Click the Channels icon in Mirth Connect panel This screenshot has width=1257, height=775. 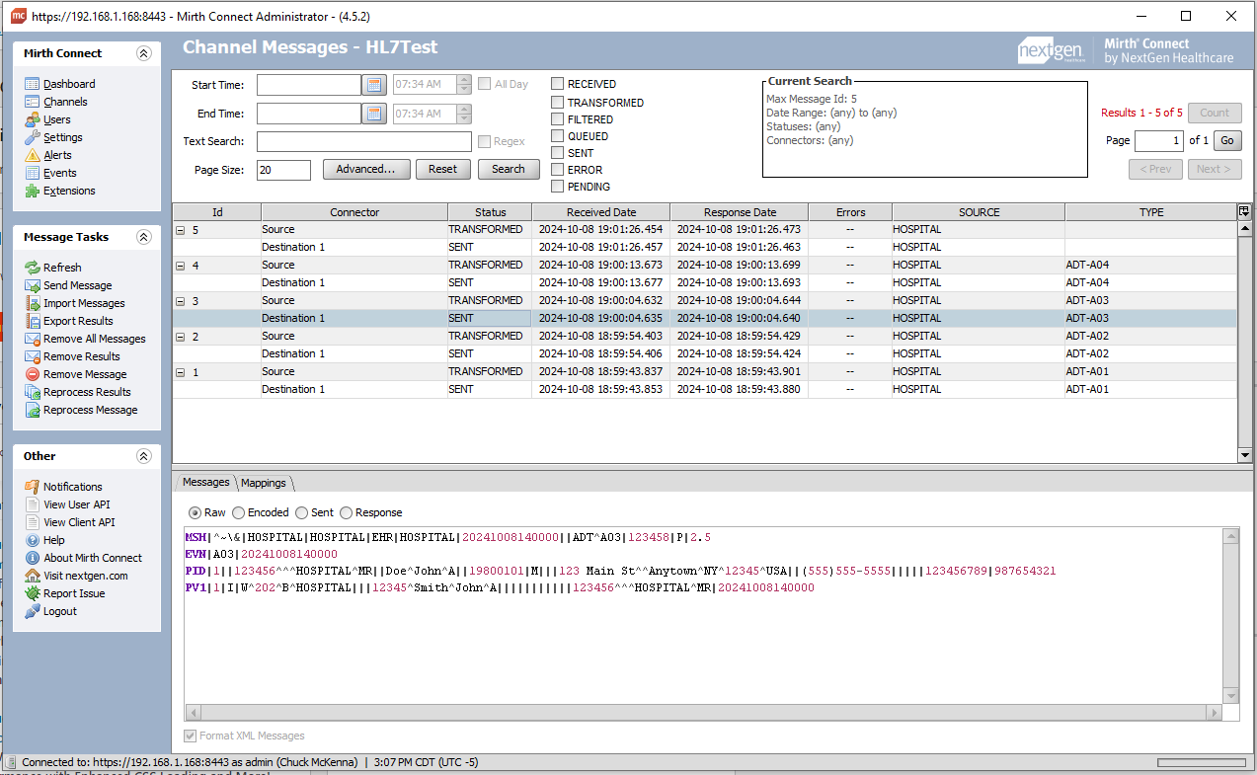[33, 102]
